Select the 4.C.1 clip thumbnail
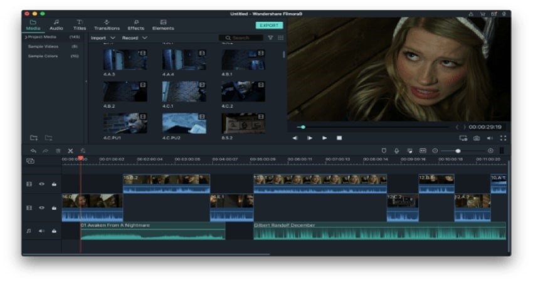Viewport: 533px width, 282px height. 184,91
